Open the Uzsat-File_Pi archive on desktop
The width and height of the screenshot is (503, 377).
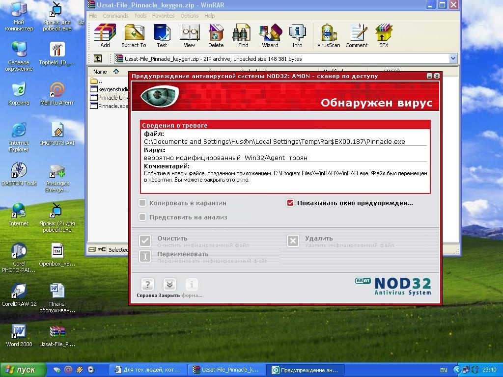57,335
